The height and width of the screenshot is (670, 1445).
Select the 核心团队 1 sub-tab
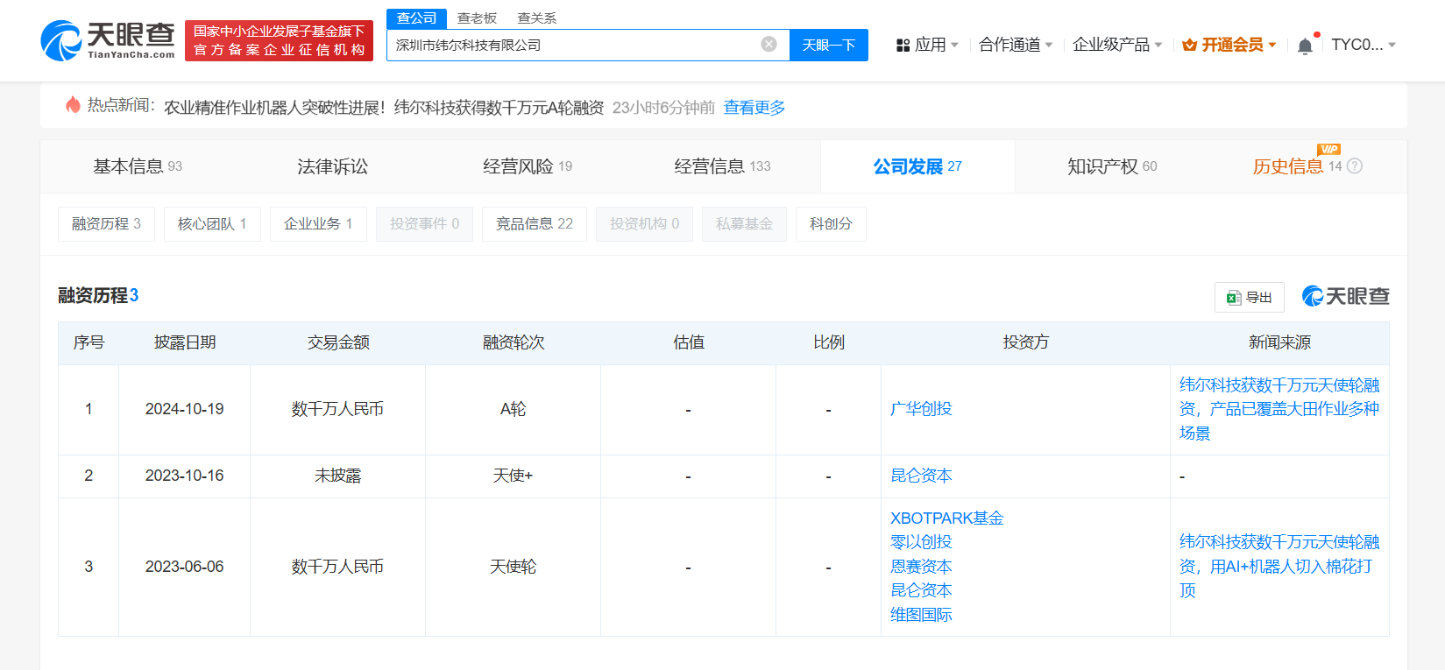click(212, 224)
